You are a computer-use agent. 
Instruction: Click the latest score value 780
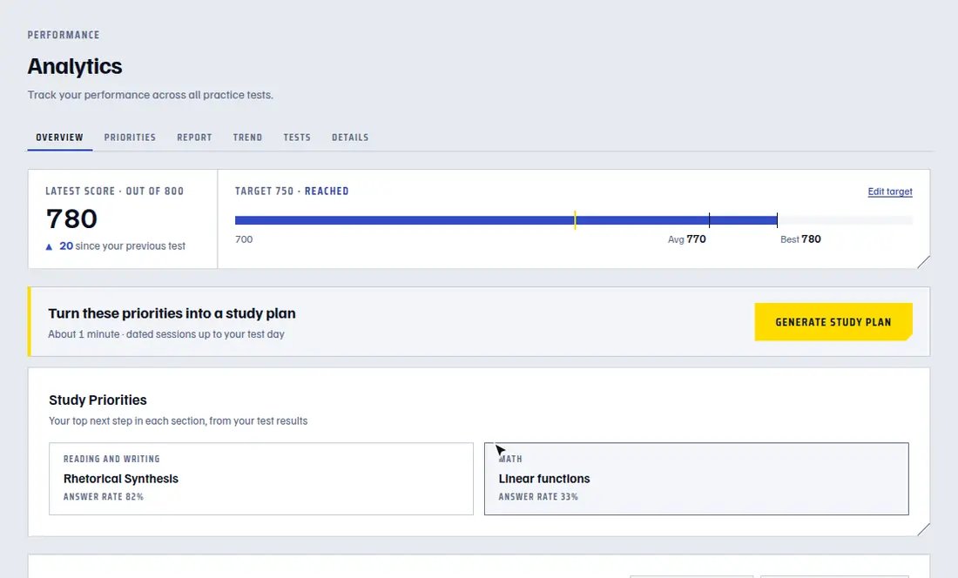(x=72, y=218)
